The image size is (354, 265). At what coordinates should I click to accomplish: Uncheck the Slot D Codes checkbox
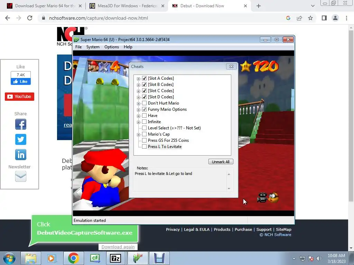click(144, 97)
